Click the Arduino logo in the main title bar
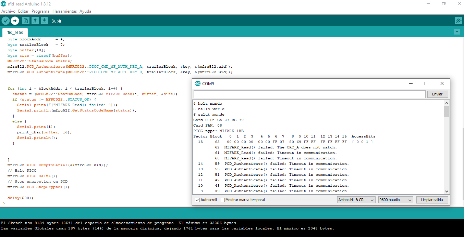464x237 pixels. point(4,3)
